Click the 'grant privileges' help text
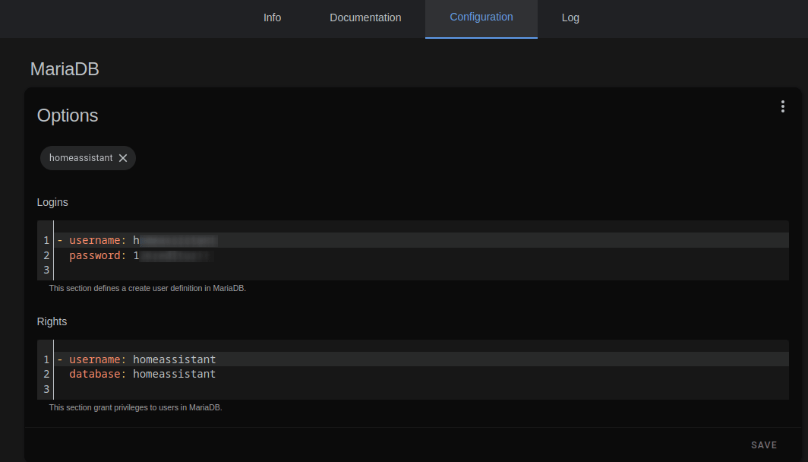 [135, 407]
